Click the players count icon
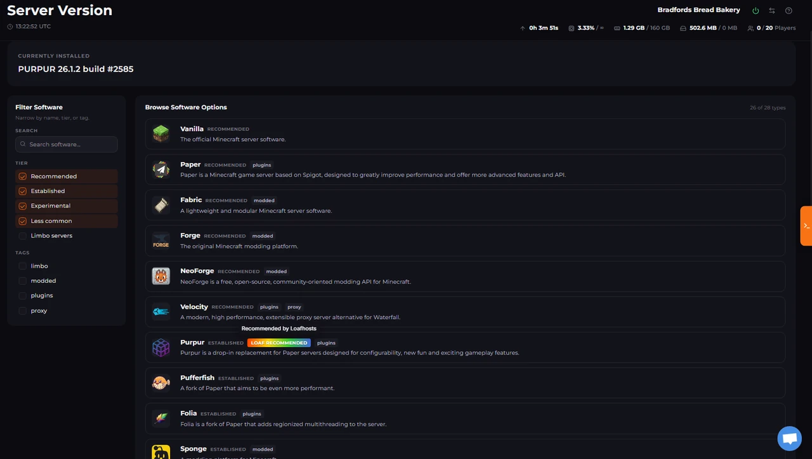The image size is (812, 459). click(x=751, y=28)
